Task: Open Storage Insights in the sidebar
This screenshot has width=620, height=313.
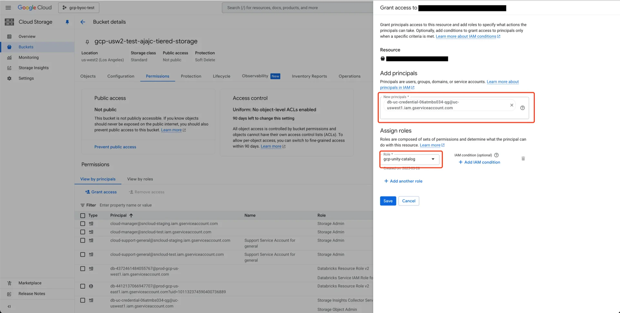Action: [x=37, y=68]
